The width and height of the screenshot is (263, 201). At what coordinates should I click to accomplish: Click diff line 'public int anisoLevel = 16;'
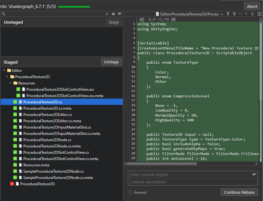[177, 158]
